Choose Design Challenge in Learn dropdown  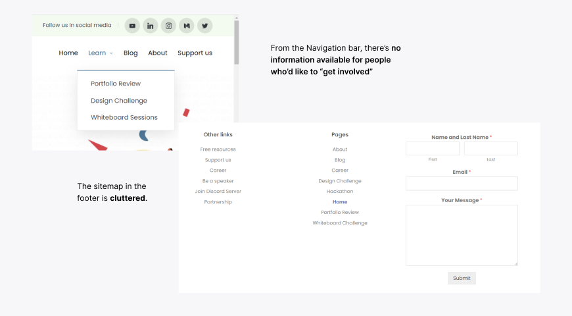click(x=119, y=101)
